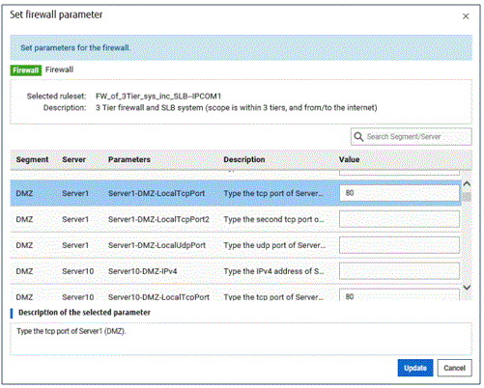Image resolution: width=484 pixels, height=388 pixels.
Task: Click the Value column header
Action: pyautogui.click(x=349, y=159)
